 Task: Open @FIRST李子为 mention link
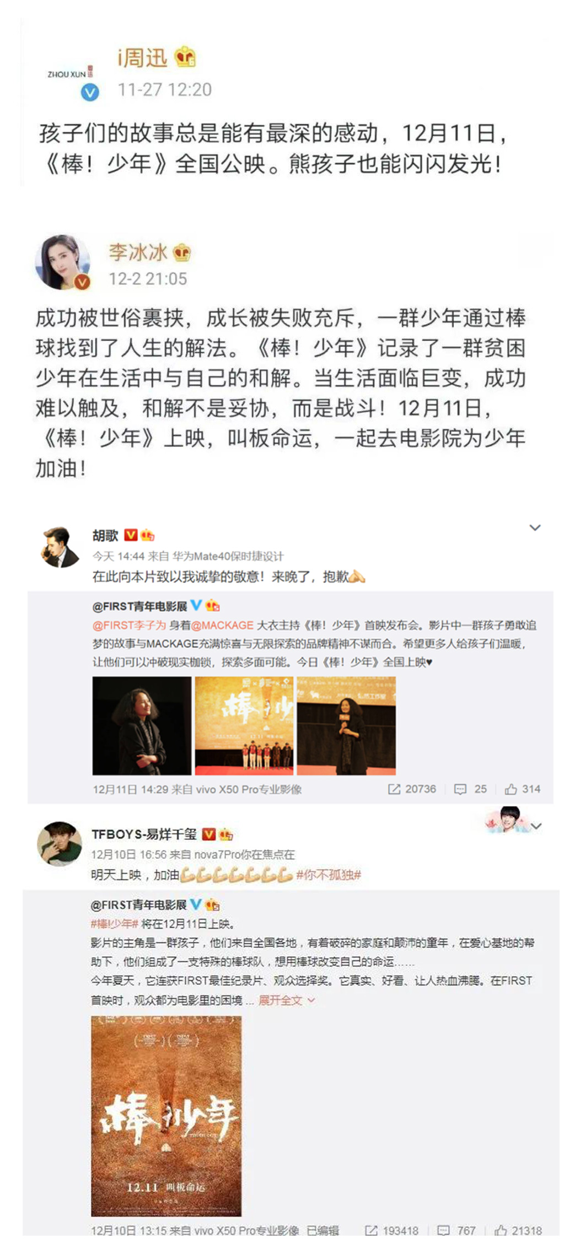129,625
